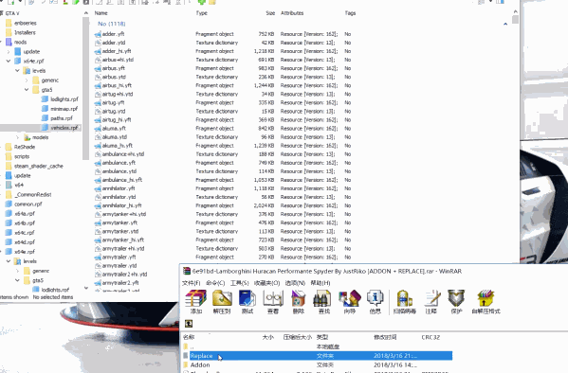
Task: Click the common.rpf archive in the tree
Action: (24, 204)
